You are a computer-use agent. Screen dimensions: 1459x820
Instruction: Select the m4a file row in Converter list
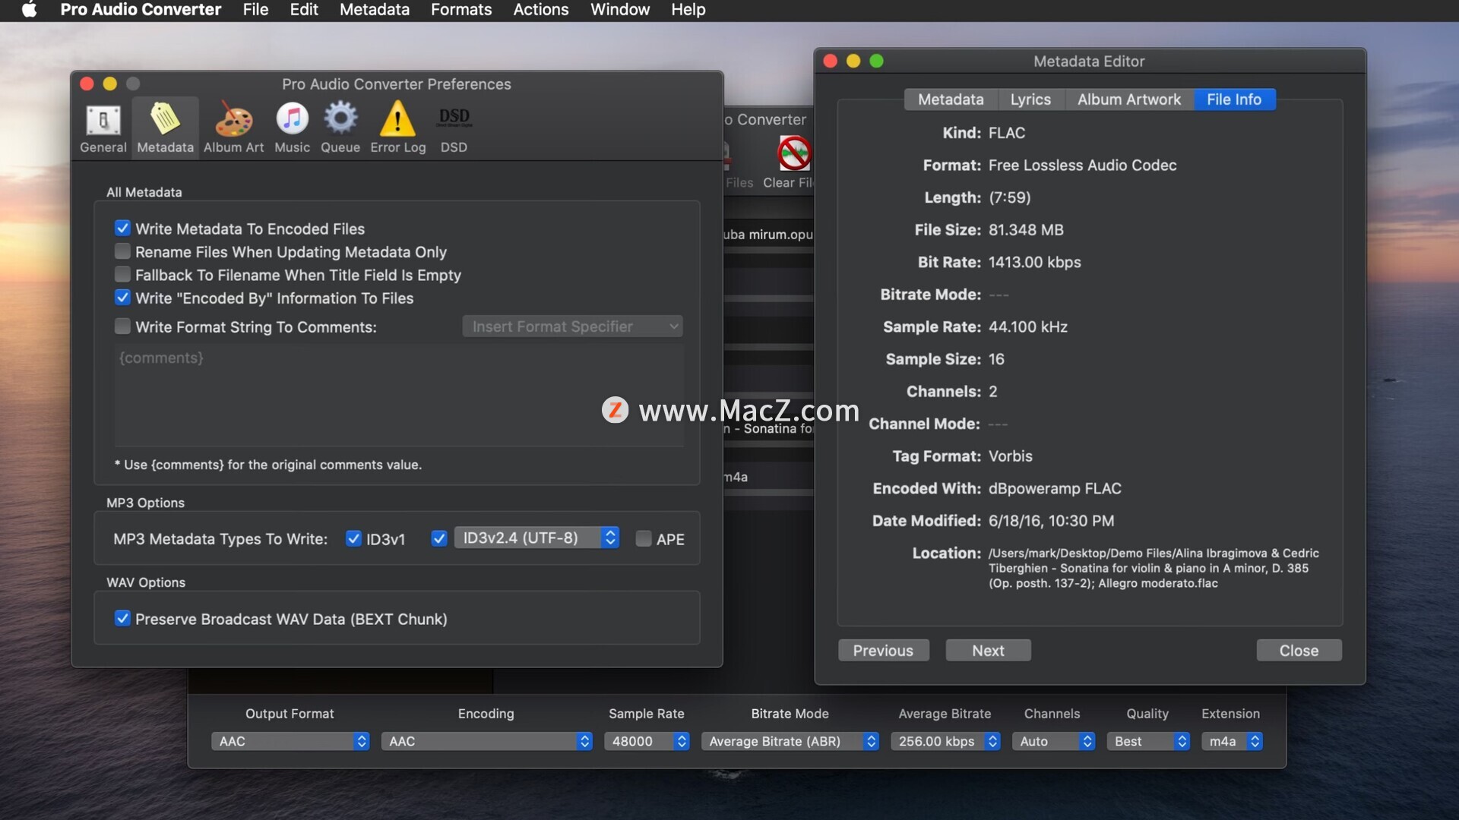[x=768, y=477]
